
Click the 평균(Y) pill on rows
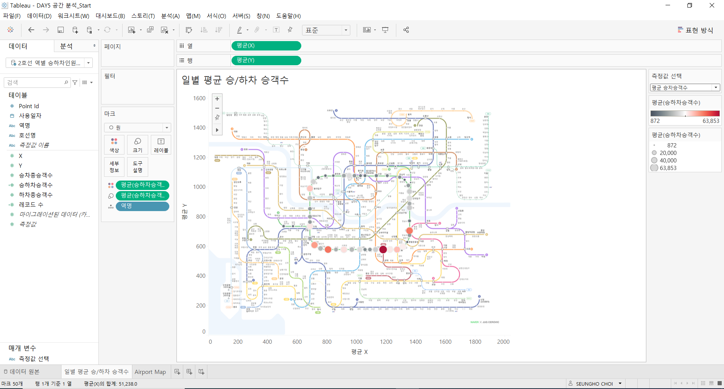coord(266,60)
